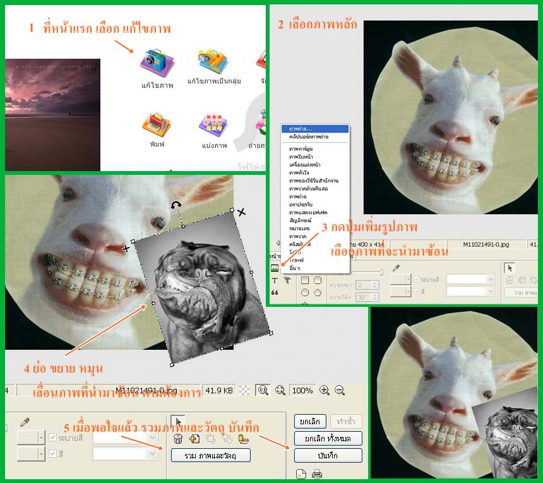Click the add-photo icon below the object menu
This screenshot has height=483, width=543.
275,268
